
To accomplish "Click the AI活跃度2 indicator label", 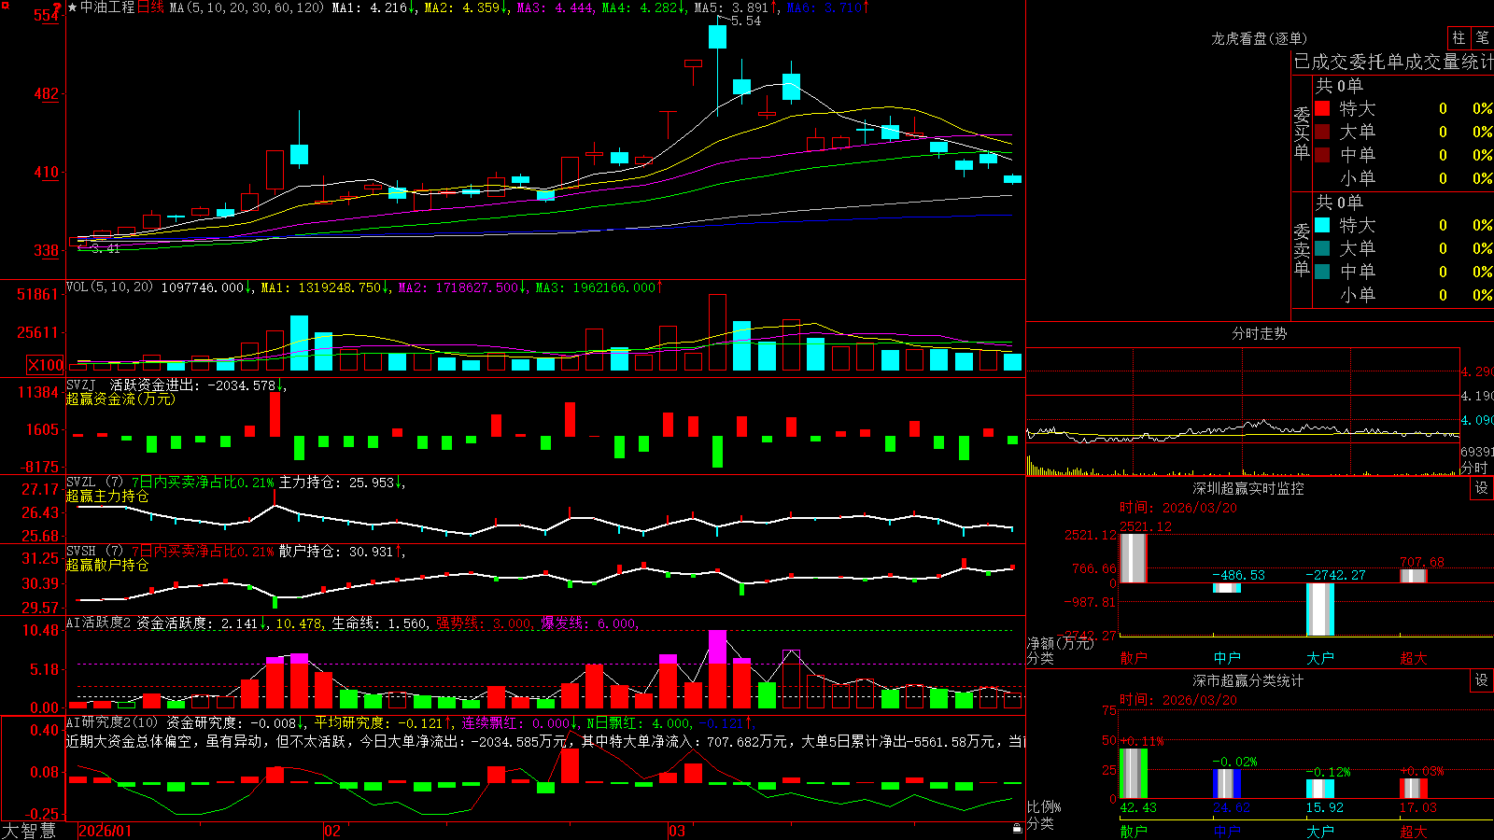I will (x=99, y=623).
